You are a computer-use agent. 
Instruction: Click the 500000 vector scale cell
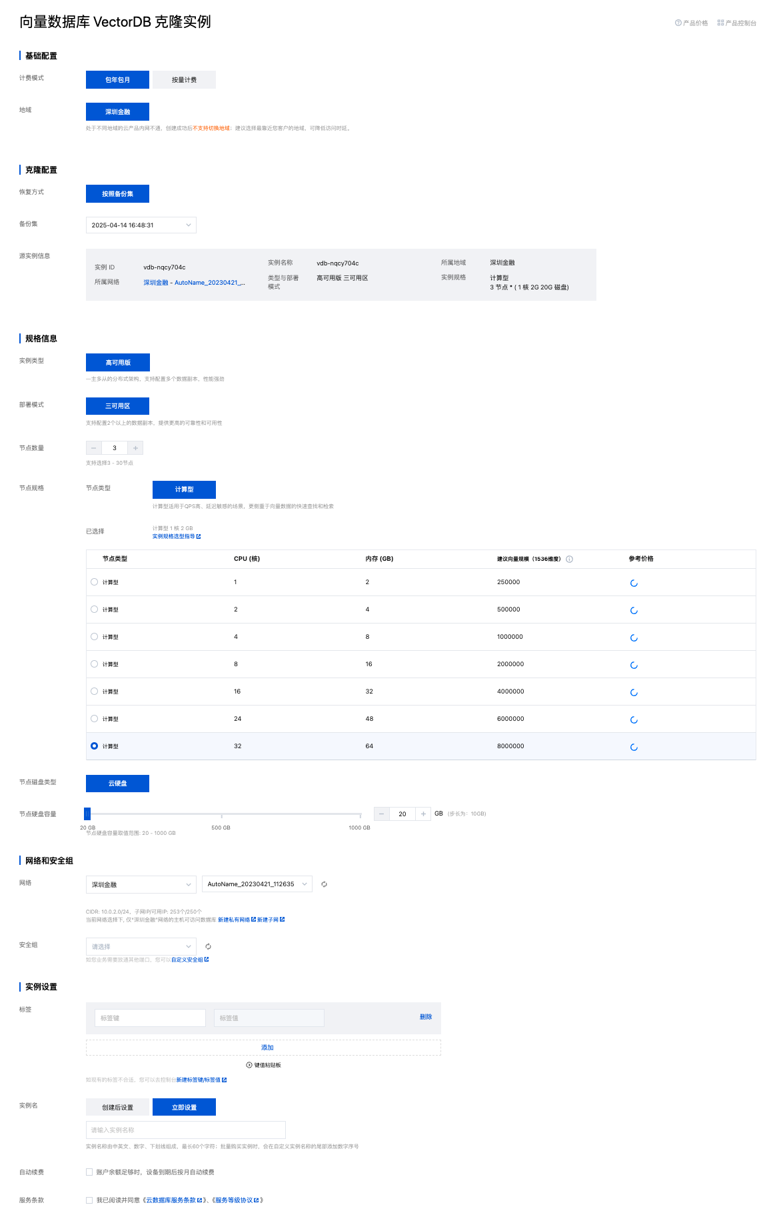pos(508,610)
